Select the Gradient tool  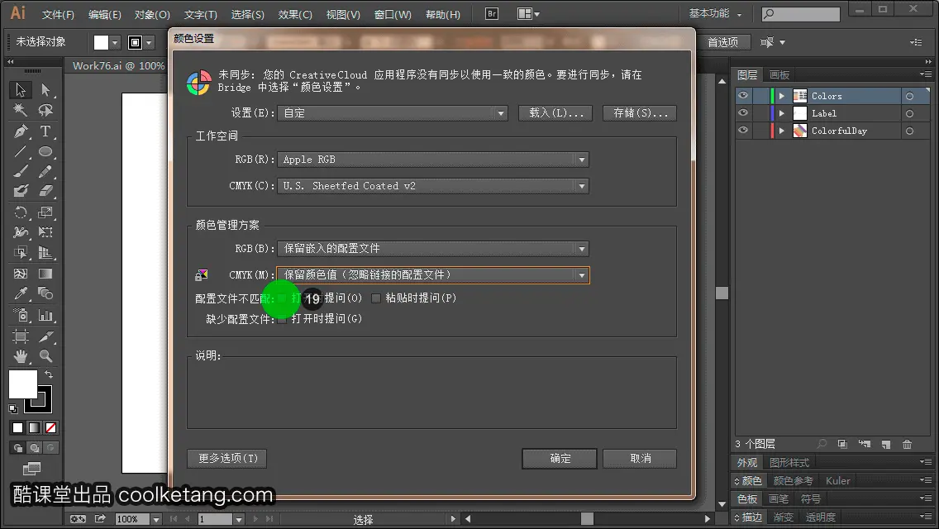click(45, 274)
